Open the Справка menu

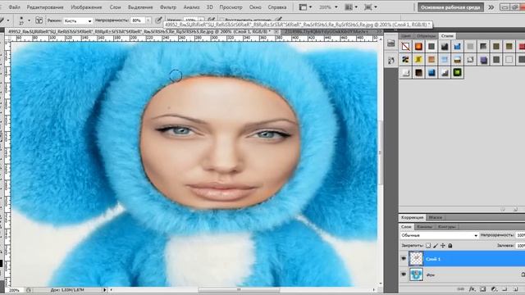277,7
